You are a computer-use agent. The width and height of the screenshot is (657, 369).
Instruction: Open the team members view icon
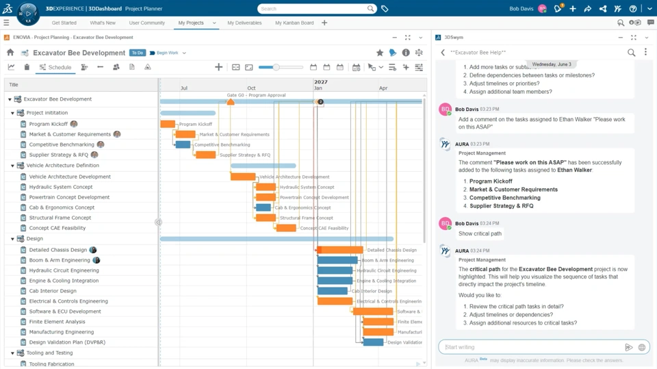(x=116, y=67)
